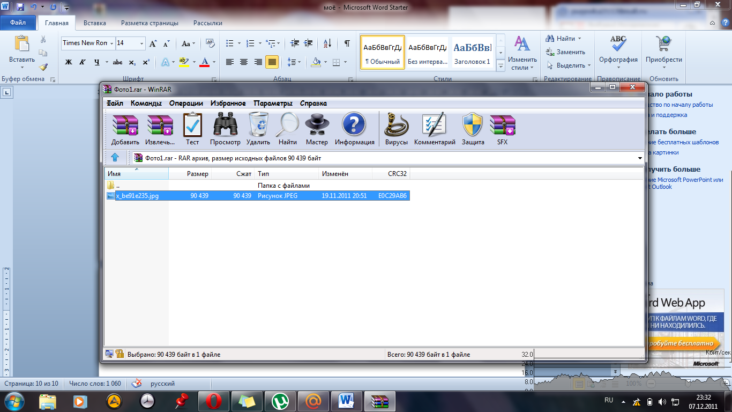Viewport: 732px width, 412px height.
Task: Click the Вставить (Paste) icon in Word
Action: (22, 44)
